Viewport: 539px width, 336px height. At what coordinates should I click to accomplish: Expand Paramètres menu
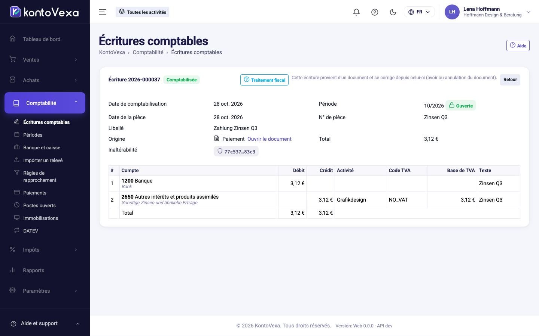(45, 291)
